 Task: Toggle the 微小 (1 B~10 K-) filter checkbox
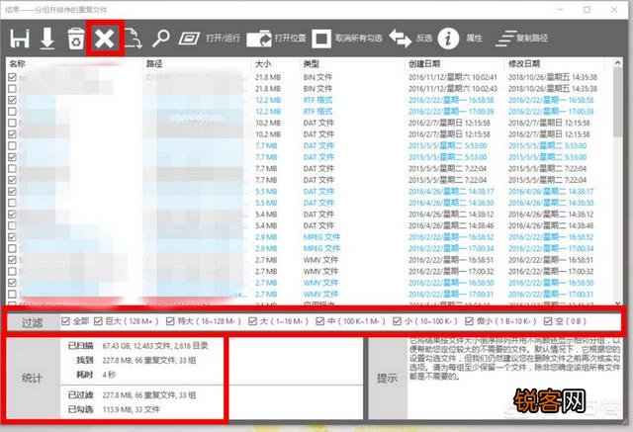click(x=469, y=321)
